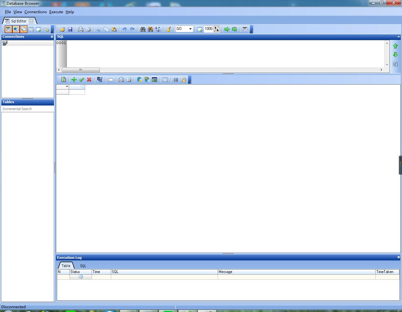Add a record with green plus icon
The image size is (402, 312).
pos(74,80)
